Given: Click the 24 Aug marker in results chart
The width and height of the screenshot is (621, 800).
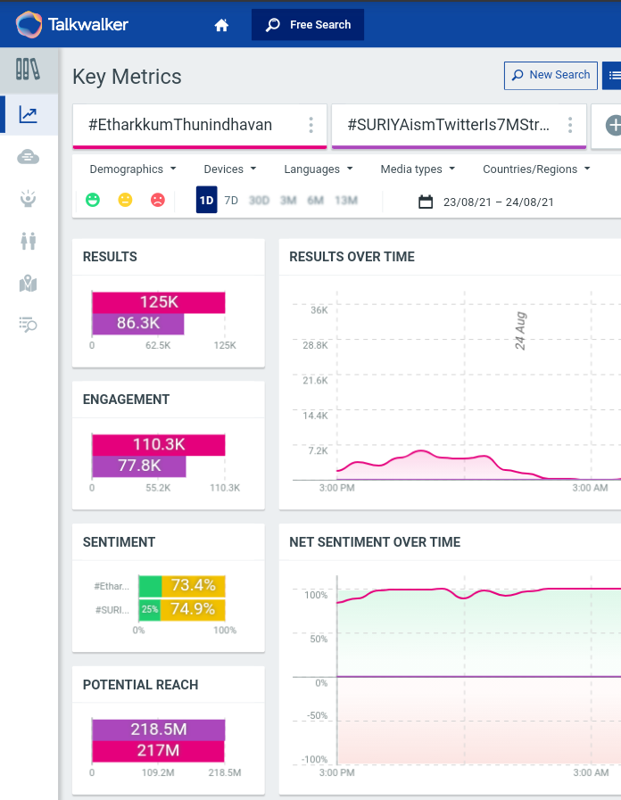Looking at the screenshot, I should 520,331.
